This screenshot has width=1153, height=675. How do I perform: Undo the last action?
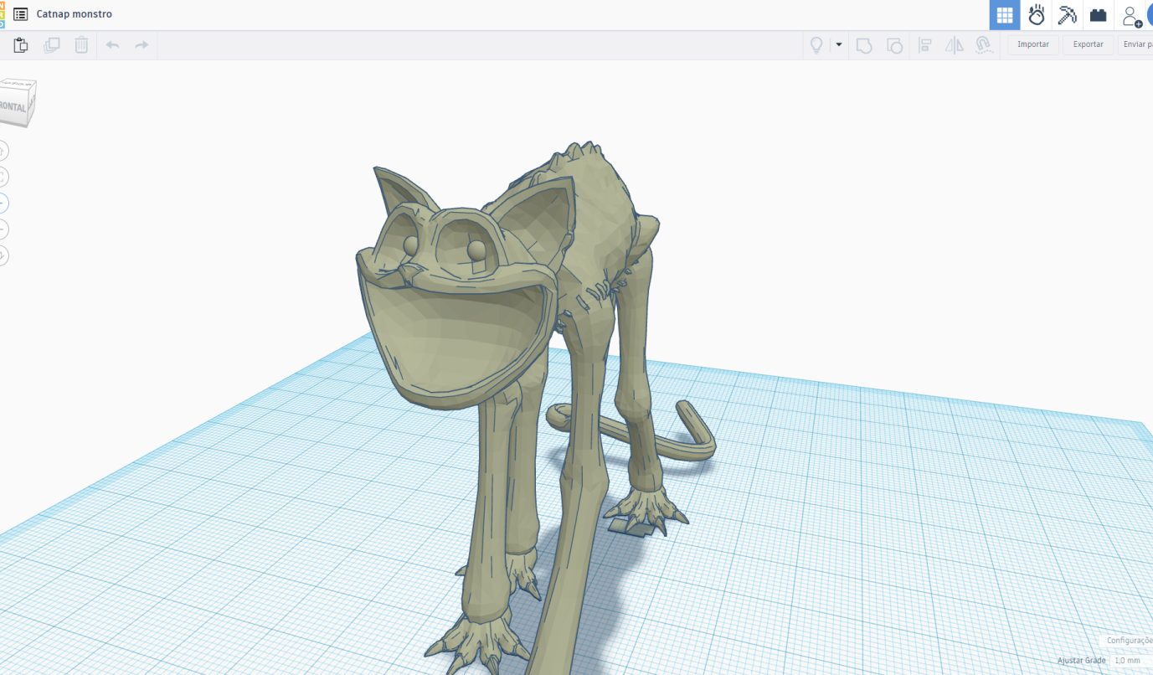click(x=112, y=45)
